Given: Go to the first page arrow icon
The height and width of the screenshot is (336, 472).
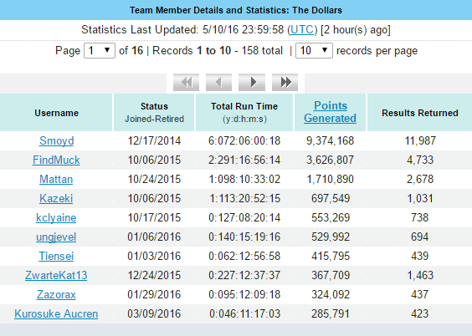Looking at the screenshot, I should pos(186,82).
